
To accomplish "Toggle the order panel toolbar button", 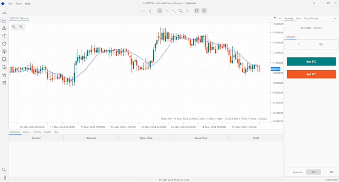I will [x=197, y=11].
